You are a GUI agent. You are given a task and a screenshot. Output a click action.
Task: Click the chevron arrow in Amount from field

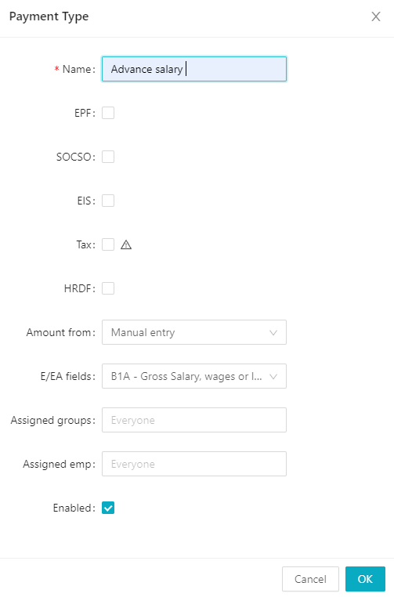[273, 333]
